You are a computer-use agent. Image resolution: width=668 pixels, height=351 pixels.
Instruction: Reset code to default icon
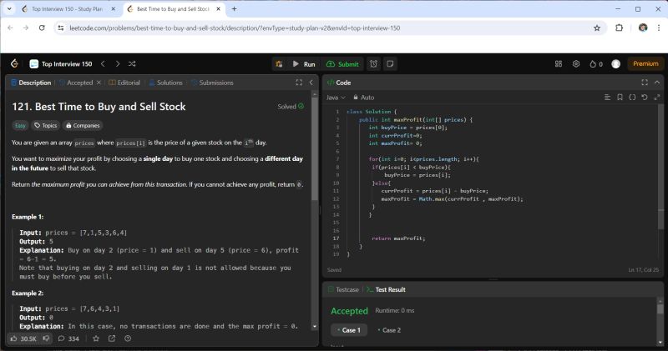tap(645, 98)
